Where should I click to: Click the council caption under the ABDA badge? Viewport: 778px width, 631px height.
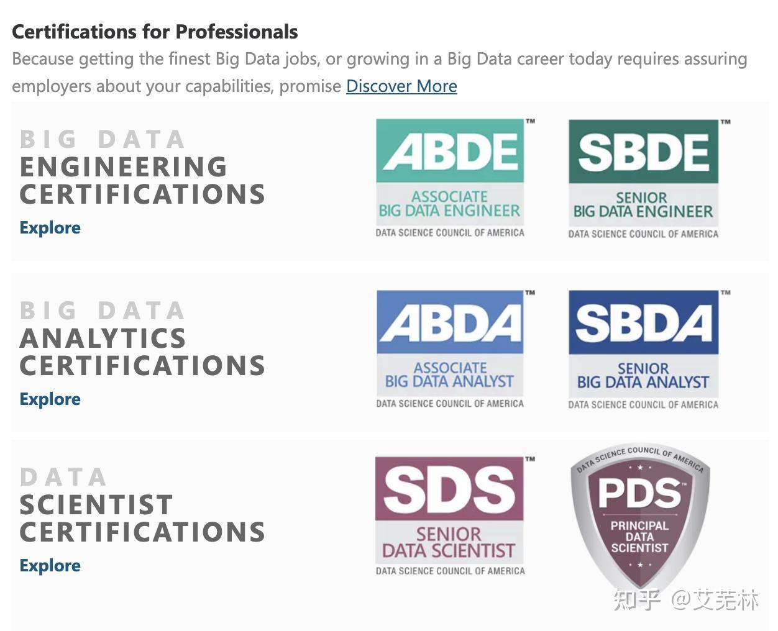coord(450,404)
